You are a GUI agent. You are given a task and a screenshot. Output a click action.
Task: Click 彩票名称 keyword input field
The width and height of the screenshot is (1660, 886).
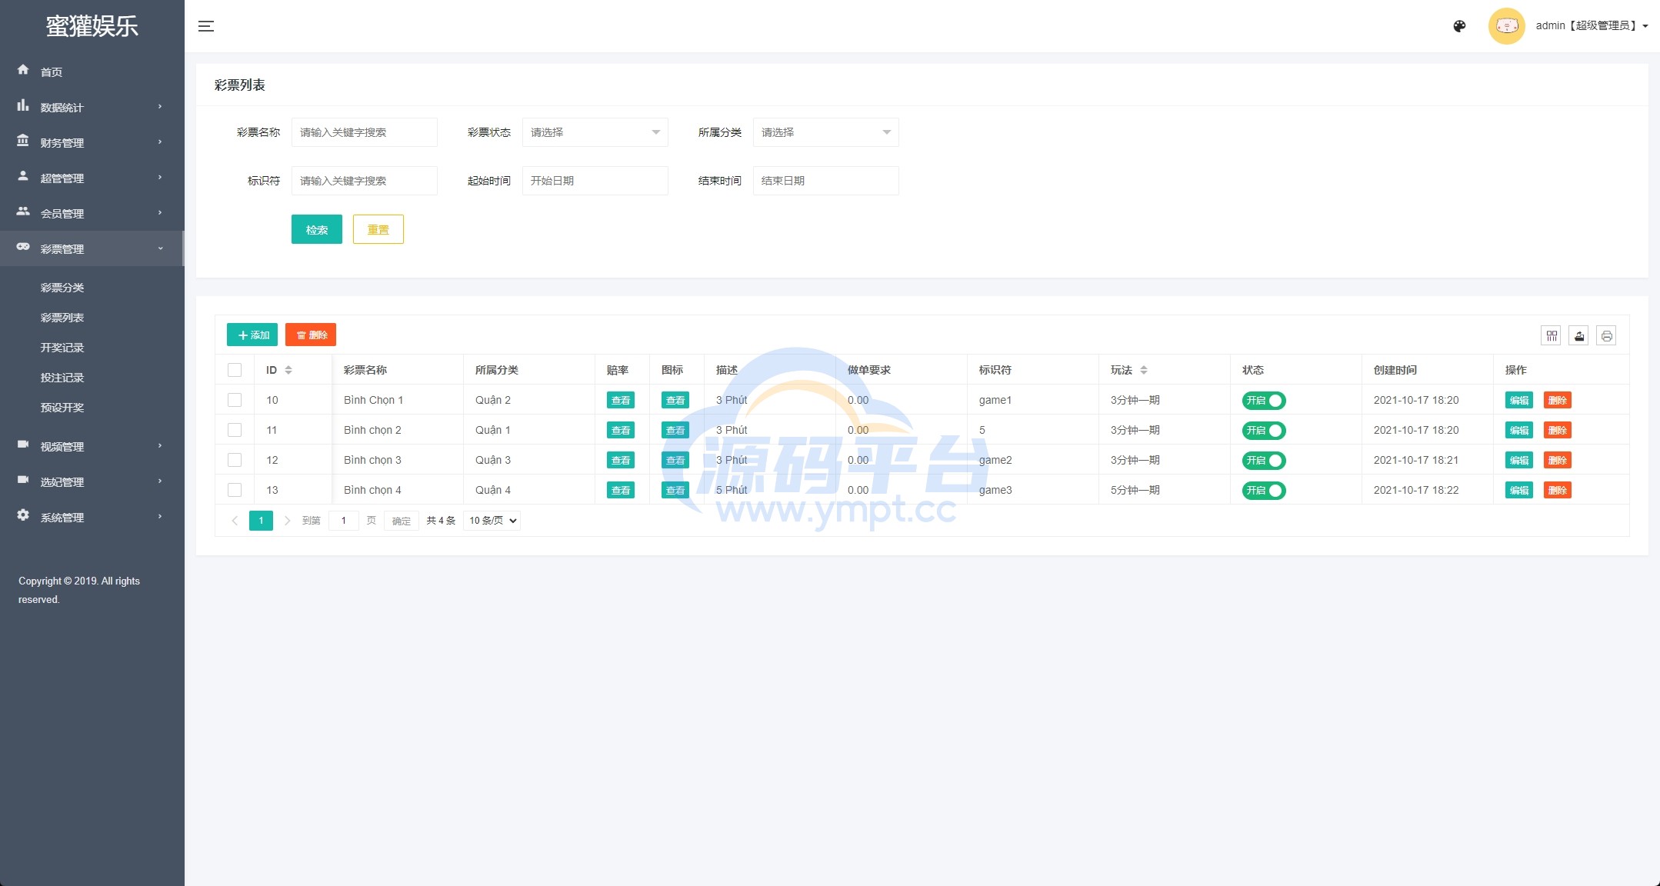pos(364,132)
